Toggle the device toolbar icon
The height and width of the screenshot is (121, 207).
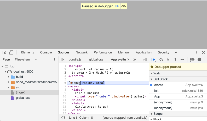(11, 52)
